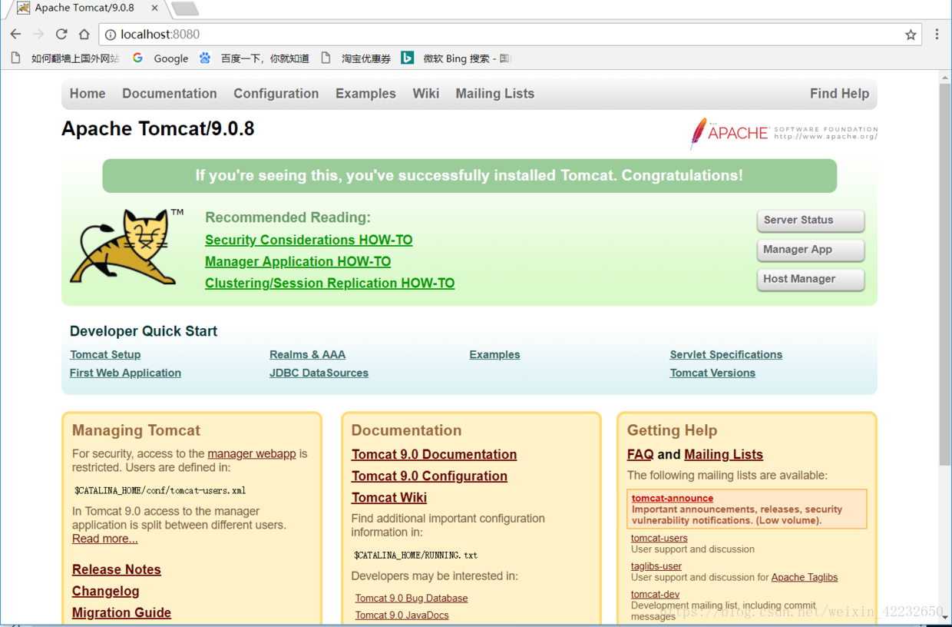Open the Migration Guide link

121,612
